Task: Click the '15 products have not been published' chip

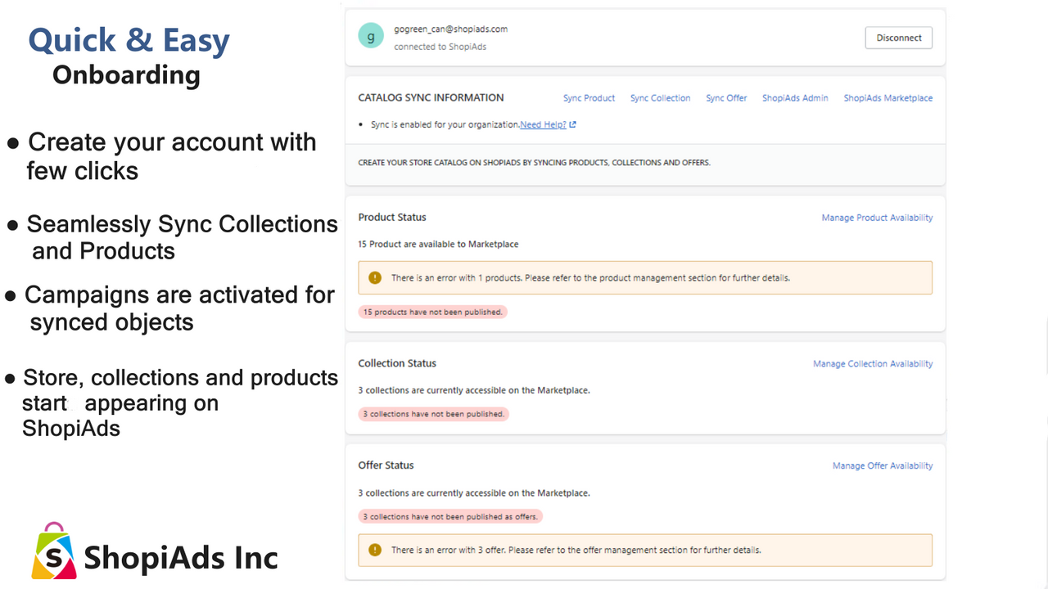Action: point(432,312)
